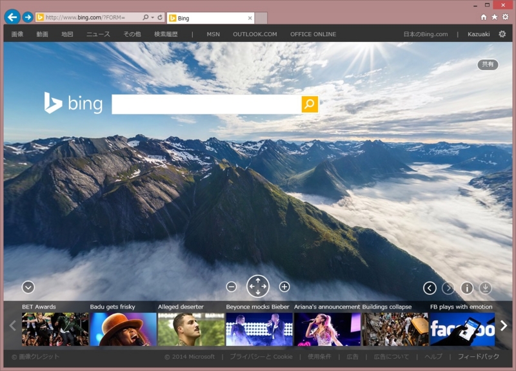Image resolution: width=516 pixels, height=371 pixels.
Task: Click inside the Bing search box
Action: coord(206,104)
